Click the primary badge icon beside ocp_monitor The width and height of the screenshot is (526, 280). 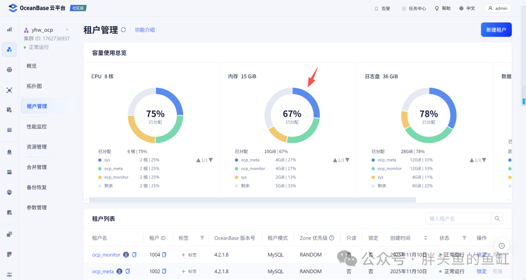tap(126, 255)
